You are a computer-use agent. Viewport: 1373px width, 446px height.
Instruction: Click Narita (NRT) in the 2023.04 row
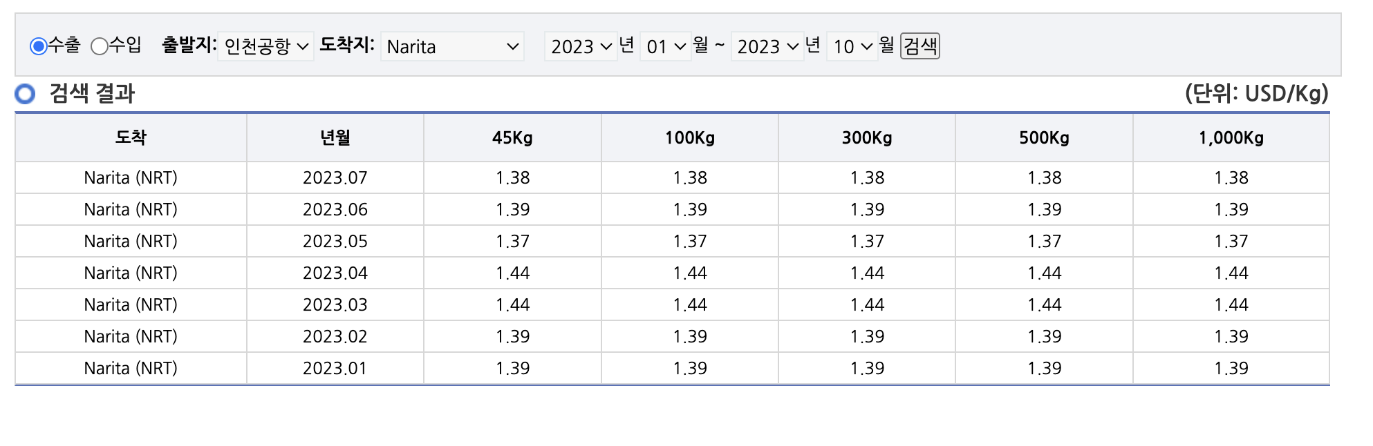pyautogui.click(x=131, y=273)
